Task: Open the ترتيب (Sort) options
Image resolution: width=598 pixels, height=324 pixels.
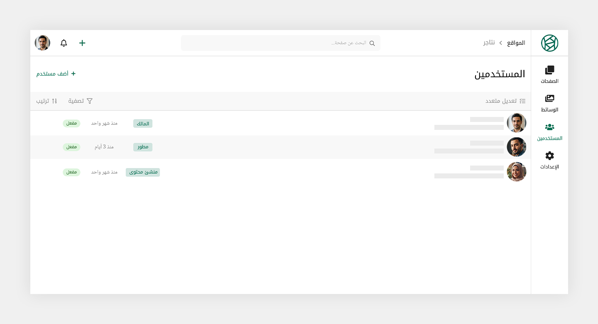Action: (47, 101)
